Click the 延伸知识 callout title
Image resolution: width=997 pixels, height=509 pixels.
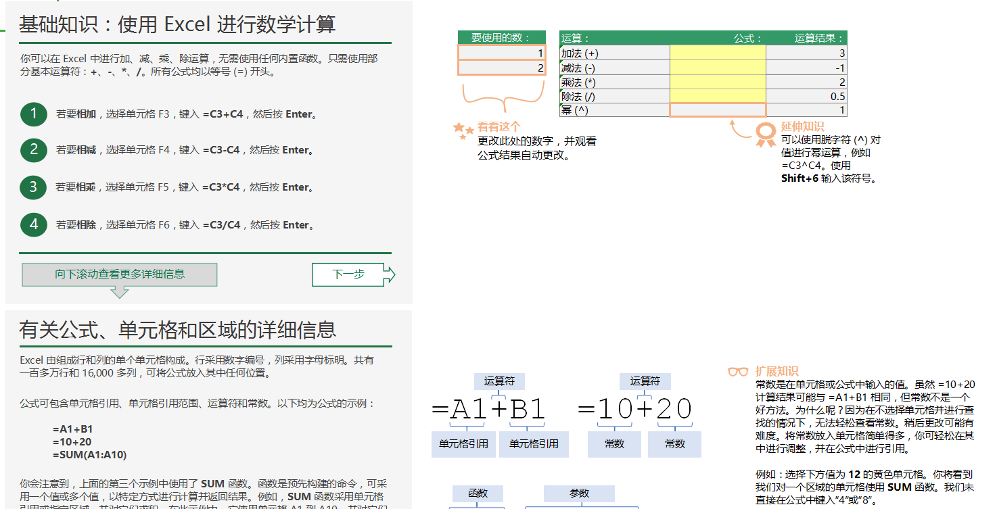pyautogui.click(x=802, y=126)
